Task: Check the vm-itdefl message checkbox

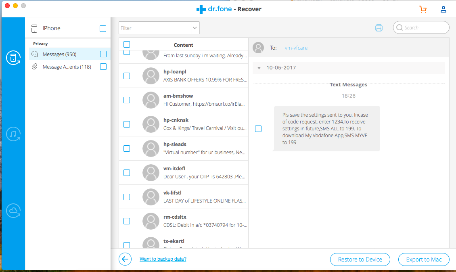Action: pyautogui.click(x=127, y=173)
